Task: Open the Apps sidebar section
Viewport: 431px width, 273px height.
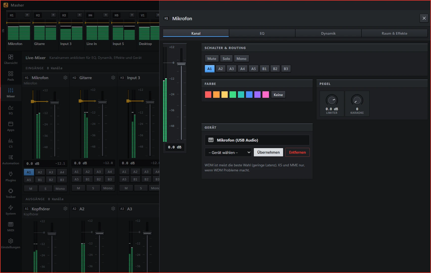Action: [x=11, y=126]
